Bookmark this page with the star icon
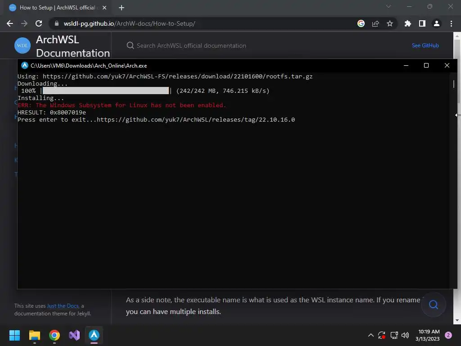This screenshot has width=461, height=346. pyautogui.click(x=390, y=23)
